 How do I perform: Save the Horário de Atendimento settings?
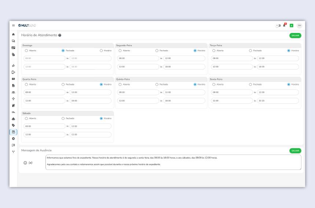[295, 36]
